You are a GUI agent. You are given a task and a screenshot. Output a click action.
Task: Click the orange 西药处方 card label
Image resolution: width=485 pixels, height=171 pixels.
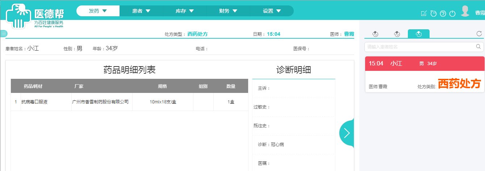[x=459, y=84]
